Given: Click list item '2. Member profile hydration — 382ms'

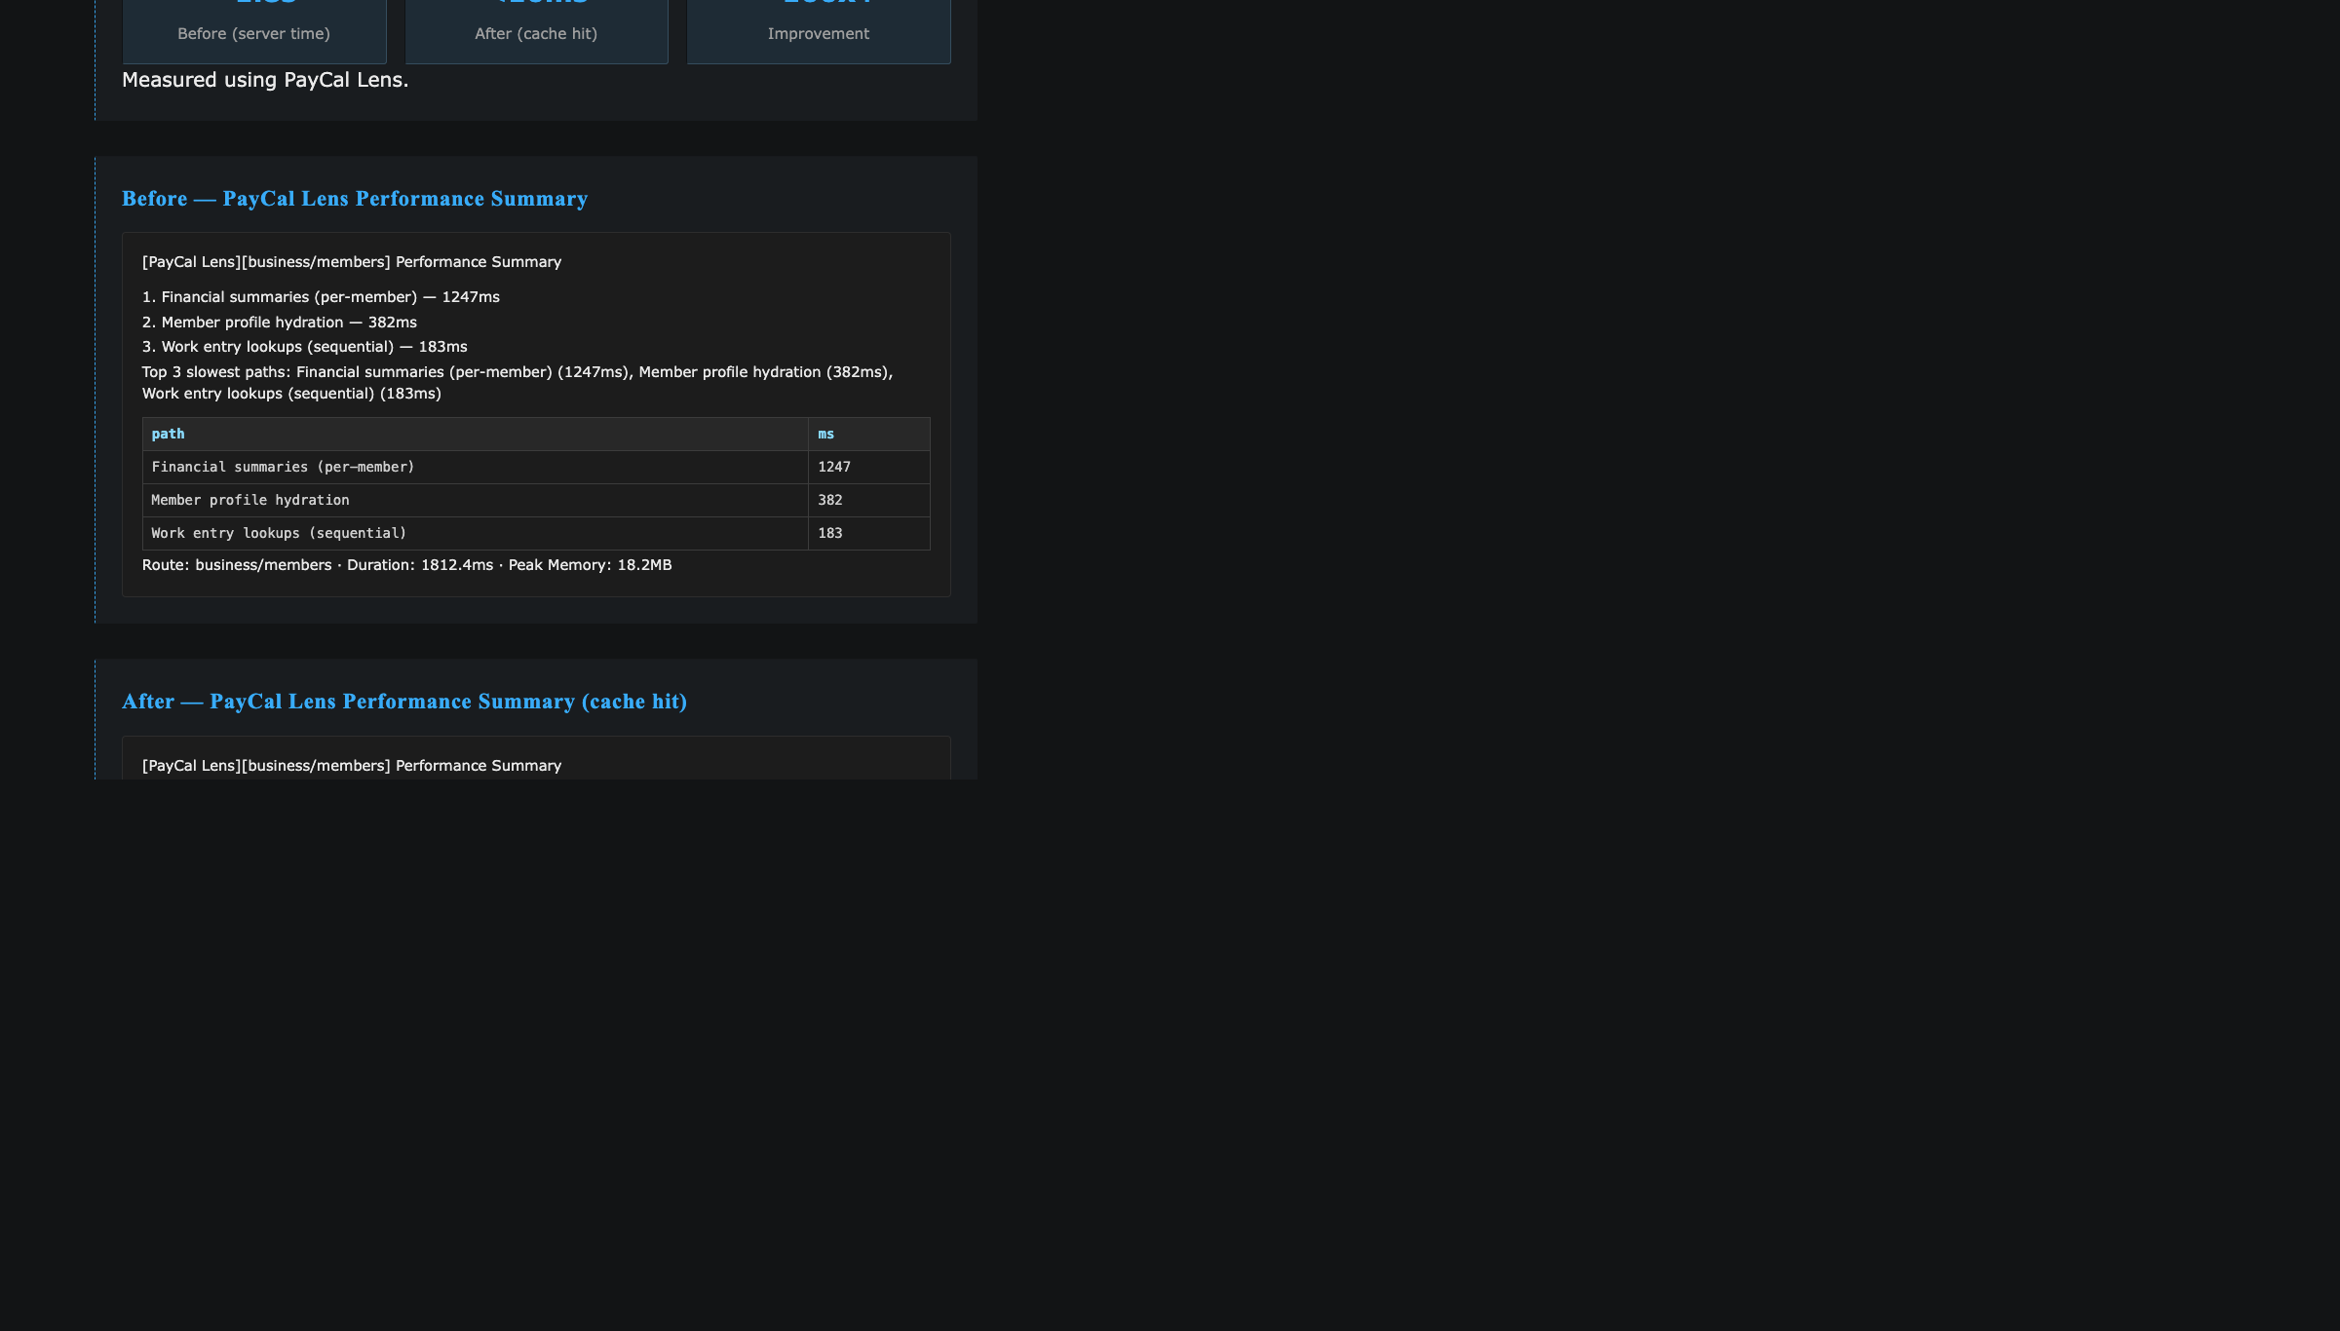Looking at the screenshot, I should click(x=280, y=323).
